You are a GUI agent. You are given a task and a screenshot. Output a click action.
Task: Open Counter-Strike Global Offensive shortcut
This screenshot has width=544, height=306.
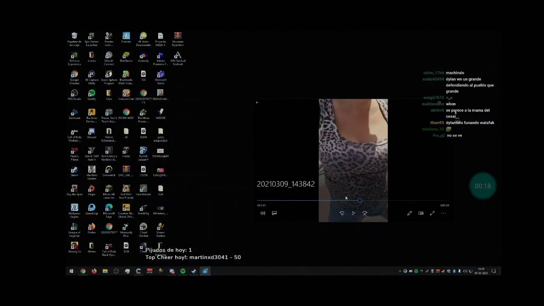[x=126, y=211]
